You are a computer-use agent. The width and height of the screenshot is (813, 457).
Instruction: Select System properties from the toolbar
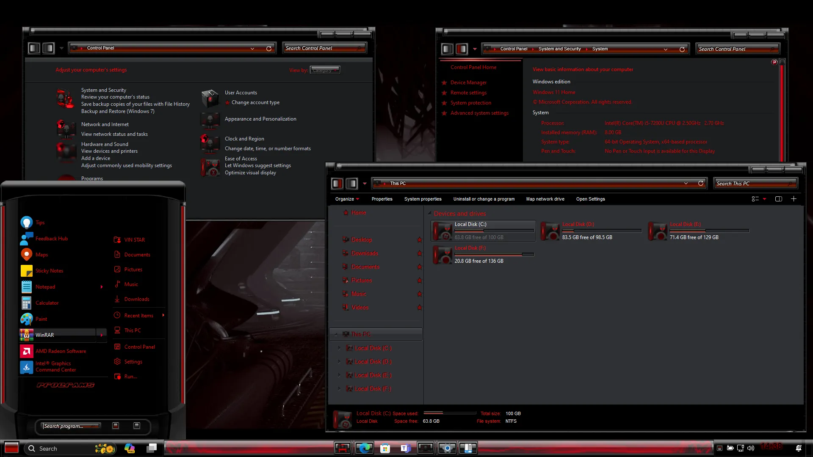[x=423, y=199]
